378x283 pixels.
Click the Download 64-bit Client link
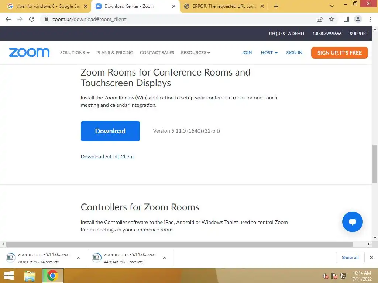[x=107, y=157]
